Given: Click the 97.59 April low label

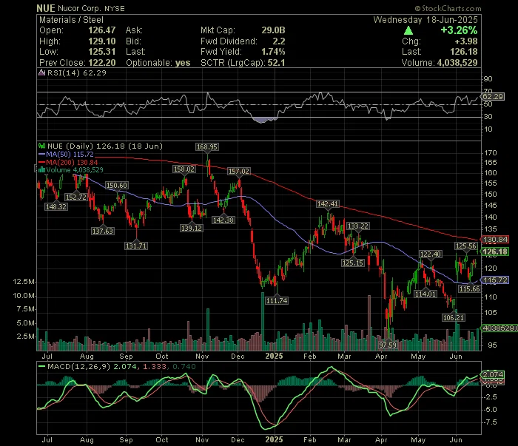Looking at the screenshot, I should pos(388,345).
